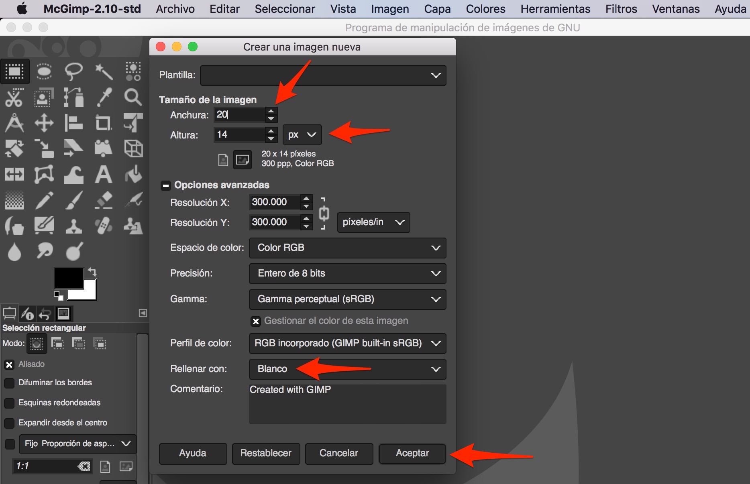The width and height of the screenshot is (750, 484).
Task: Open the Rellenar con dropdown
Action: pos(347,369)
